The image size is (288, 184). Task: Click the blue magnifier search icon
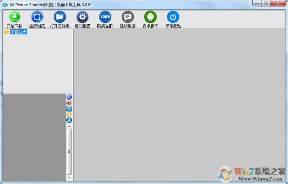[x=69, y=97]
